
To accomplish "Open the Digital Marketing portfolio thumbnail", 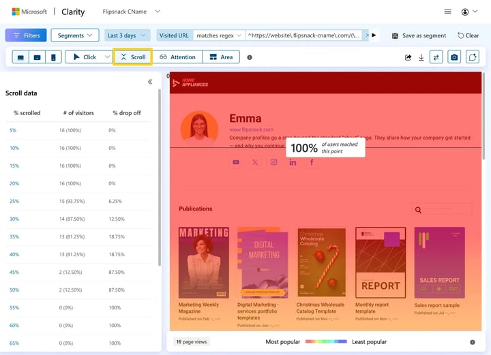I will (263, 262).
